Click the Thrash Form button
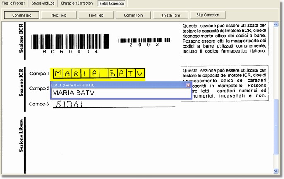284x179 pixels. pyautogui.click(x=171, y=15)
